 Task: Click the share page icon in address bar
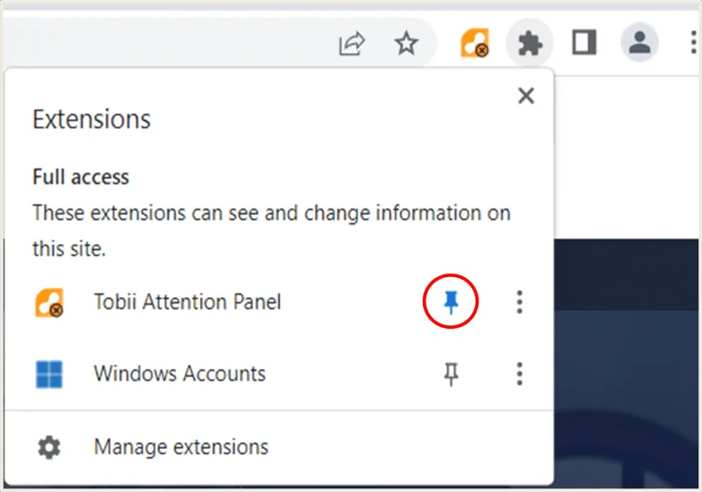[x=352, y=43]
